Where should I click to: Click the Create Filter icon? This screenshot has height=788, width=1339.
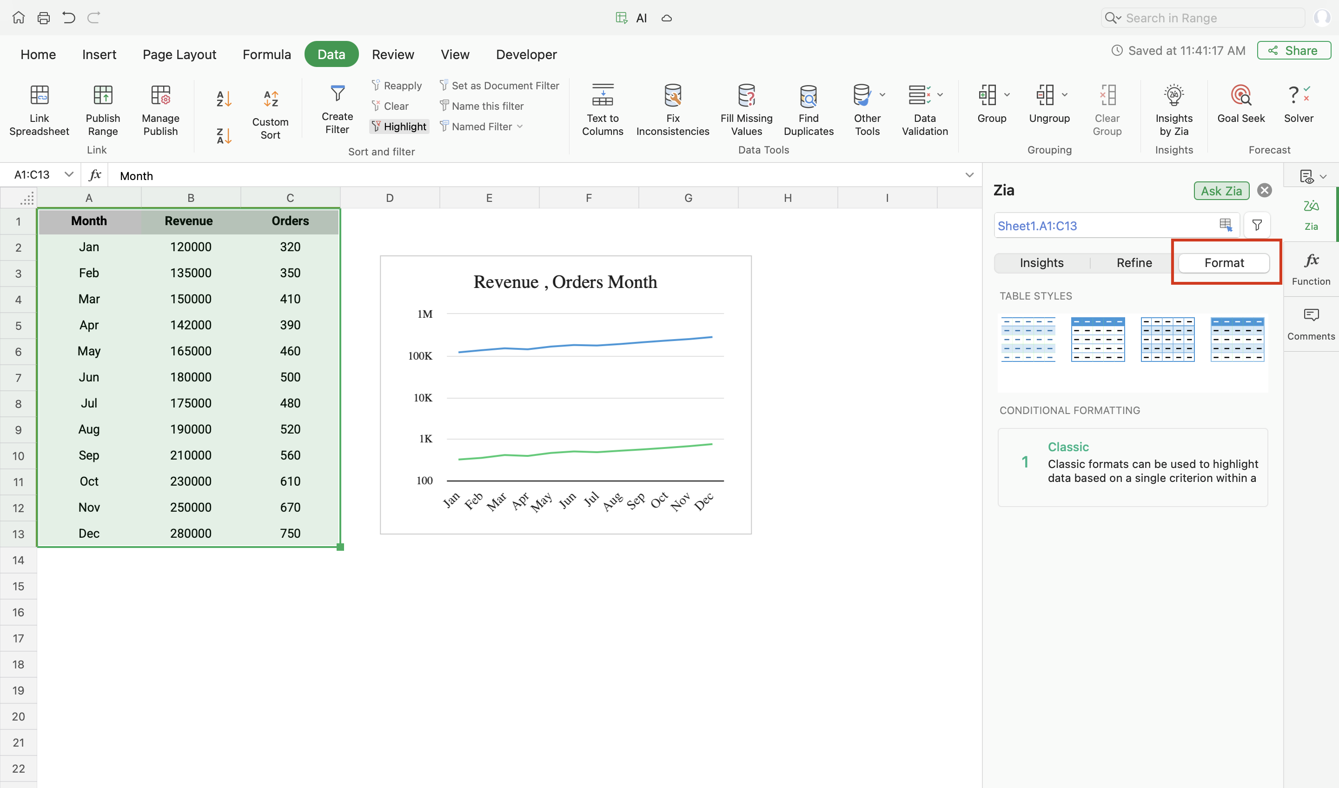pyautogui.click(x=337, y=94)
